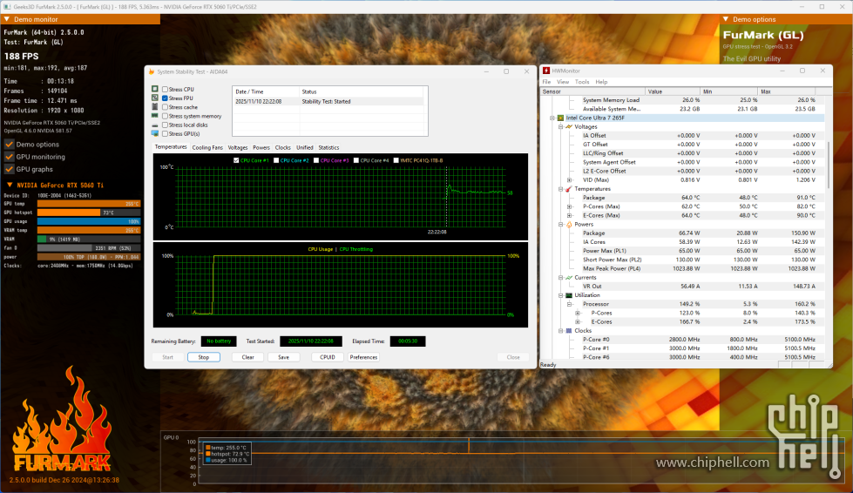Click the Clocks icon in HWMonitor tree

pyautogui.click(x=569, y=331)
